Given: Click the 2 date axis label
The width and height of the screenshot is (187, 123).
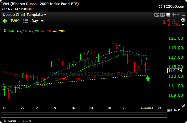Looking at the screenshot, I should [37, 108].
